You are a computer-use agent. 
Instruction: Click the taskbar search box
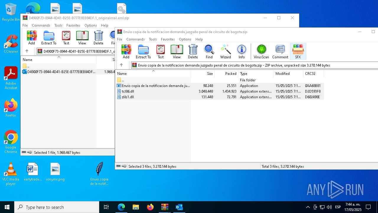(x=57, y=207)
